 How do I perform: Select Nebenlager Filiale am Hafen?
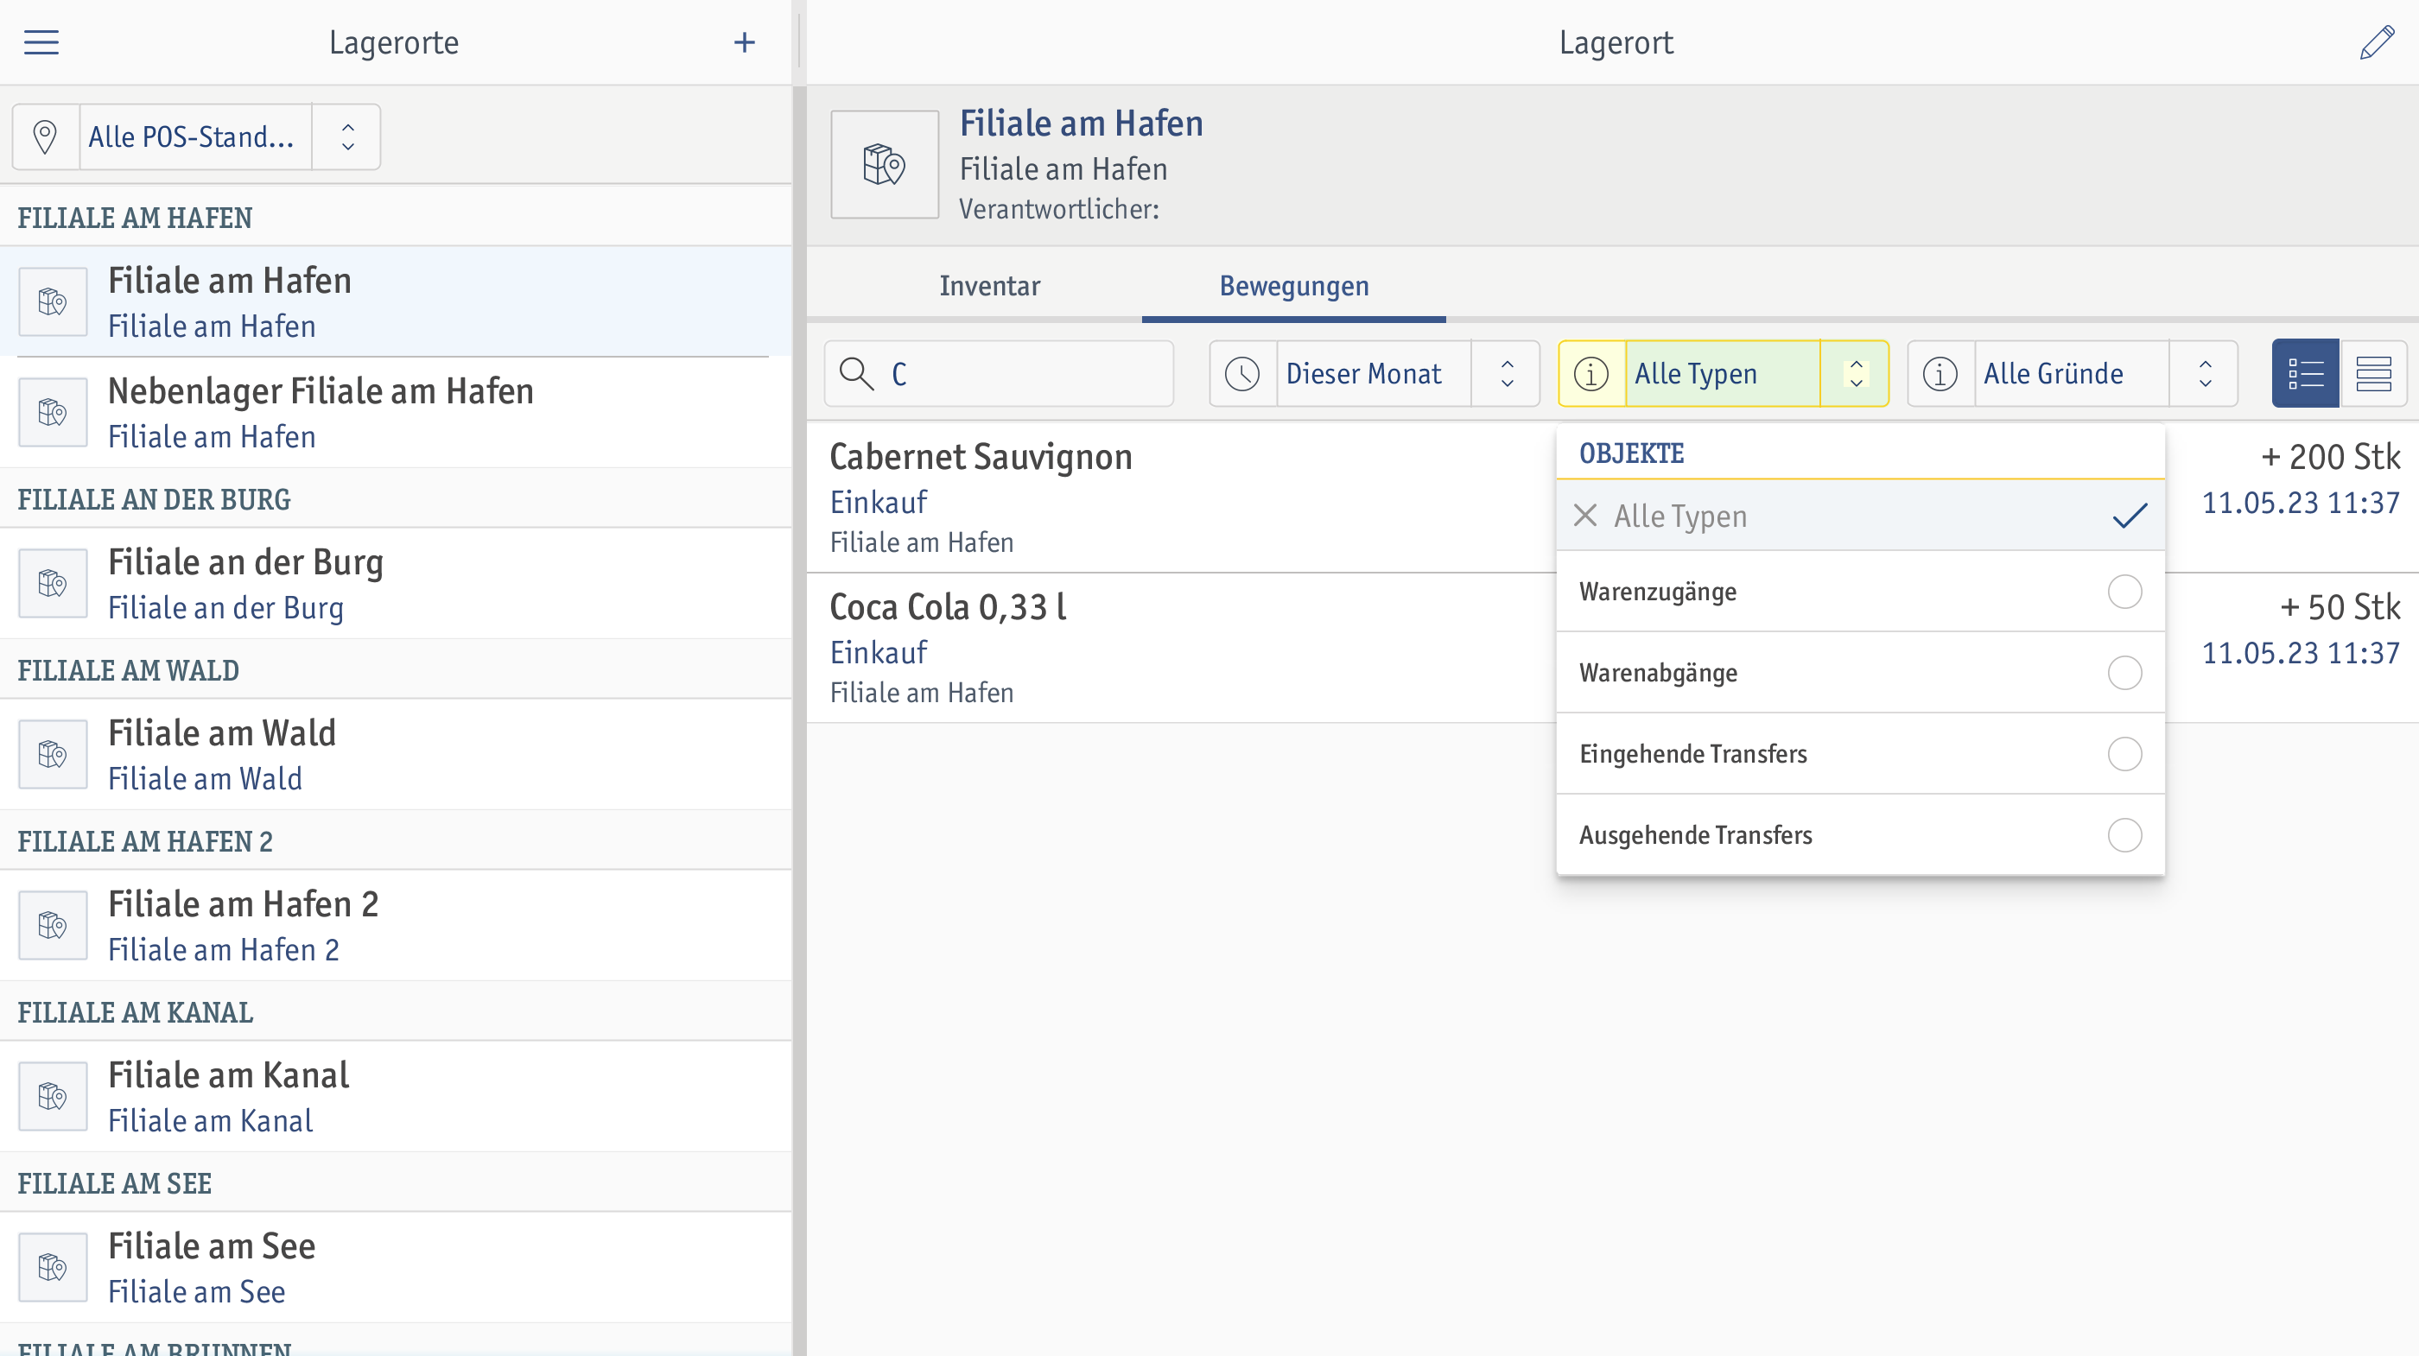396,412
